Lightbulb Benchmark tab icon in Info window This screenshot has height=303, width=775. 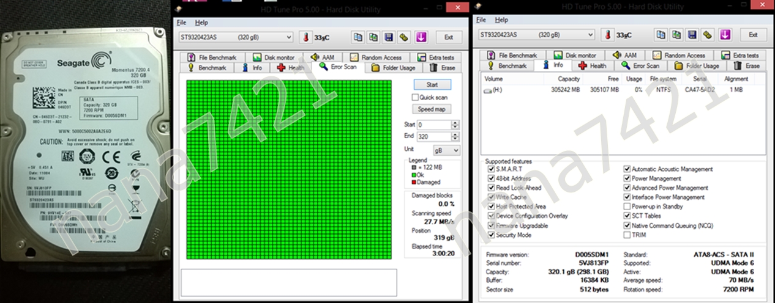tap(492, 65)
